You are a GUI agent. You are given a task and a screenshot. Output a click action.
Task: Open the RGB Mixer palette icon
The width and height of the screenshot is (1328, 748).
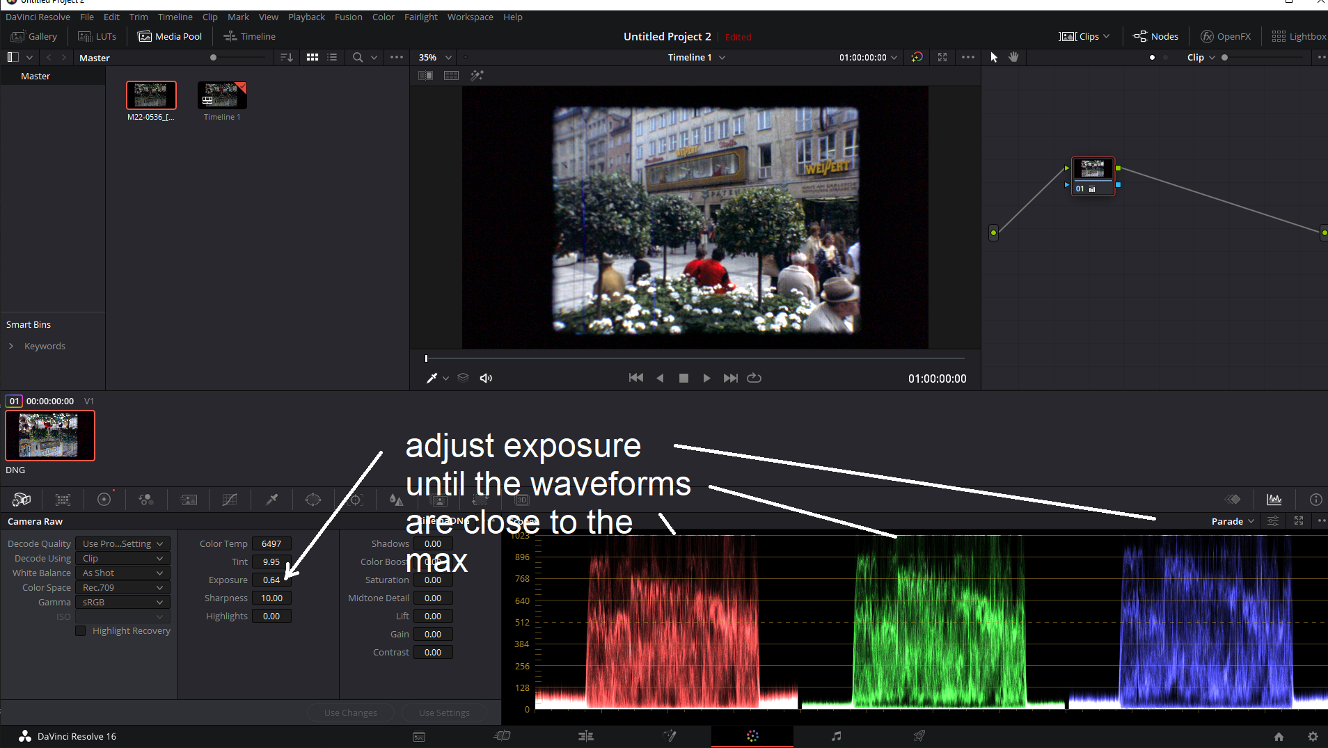146,500
